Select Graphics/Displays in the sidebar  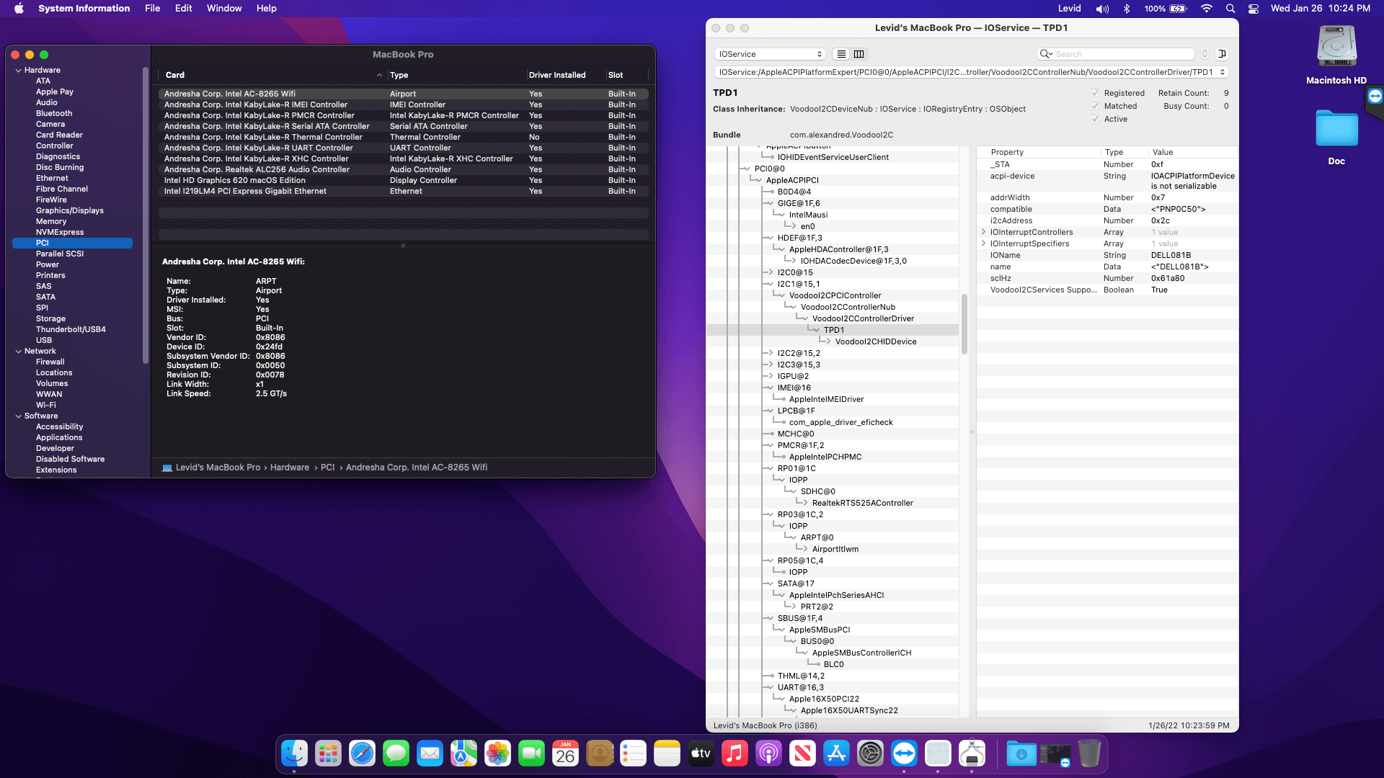tap(70, 210)
